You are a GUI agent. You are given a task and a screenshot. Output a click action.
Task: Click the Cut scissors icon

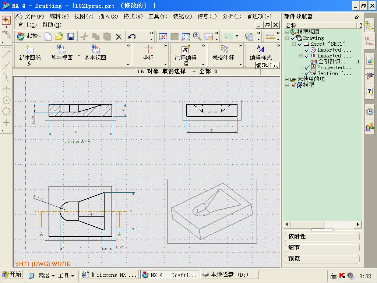pos(84,36)
